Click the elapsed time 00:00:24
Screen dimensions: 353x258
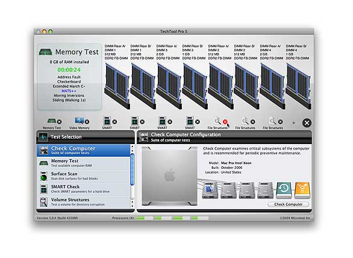tap(69, 70)
